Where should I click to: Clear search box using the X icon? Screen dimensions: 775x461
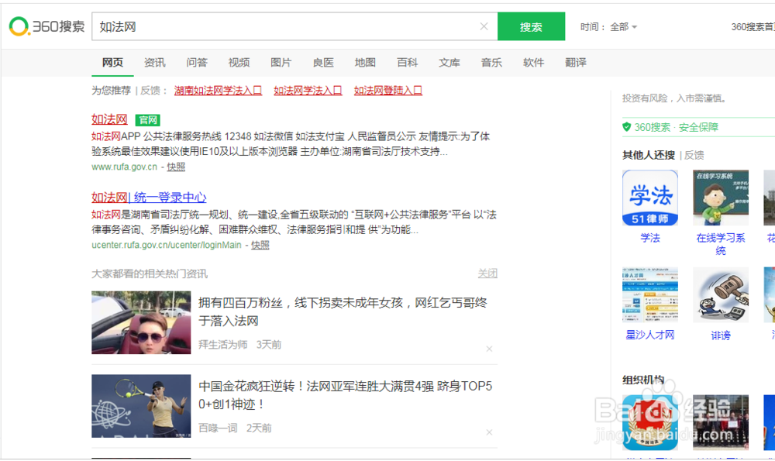click(x=484, y=26)
